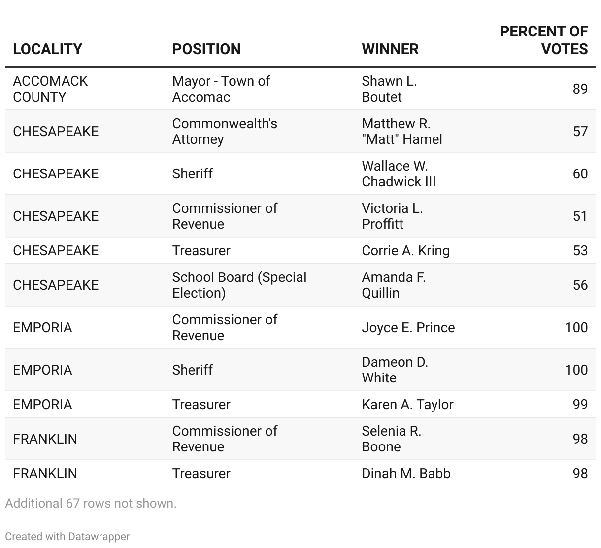Select the ACCOMACK COUNTY locality cell

pyautogui.click(x=50, y=89)
